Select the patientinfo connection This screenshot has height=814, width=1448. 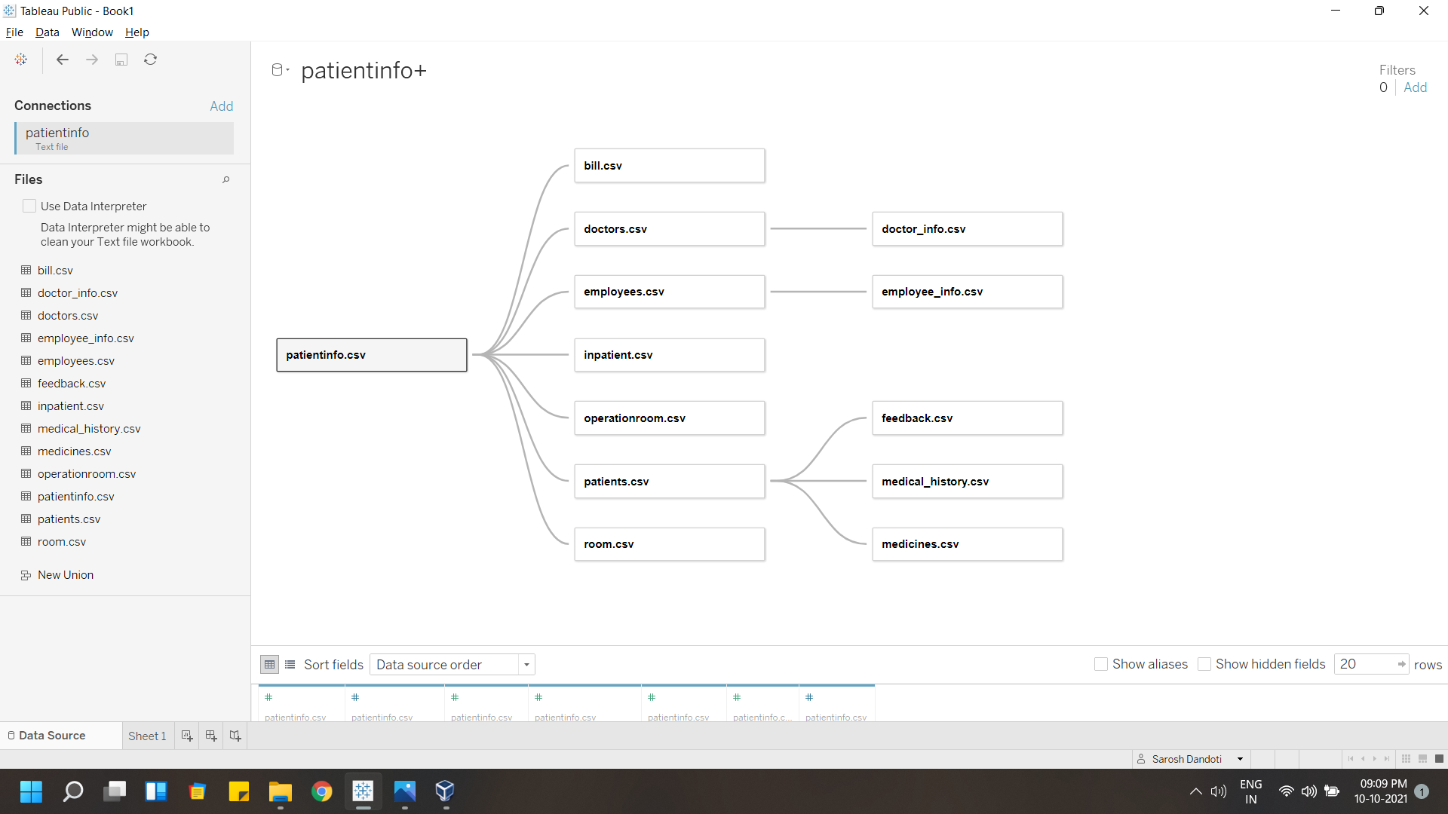tap(124, 139)
